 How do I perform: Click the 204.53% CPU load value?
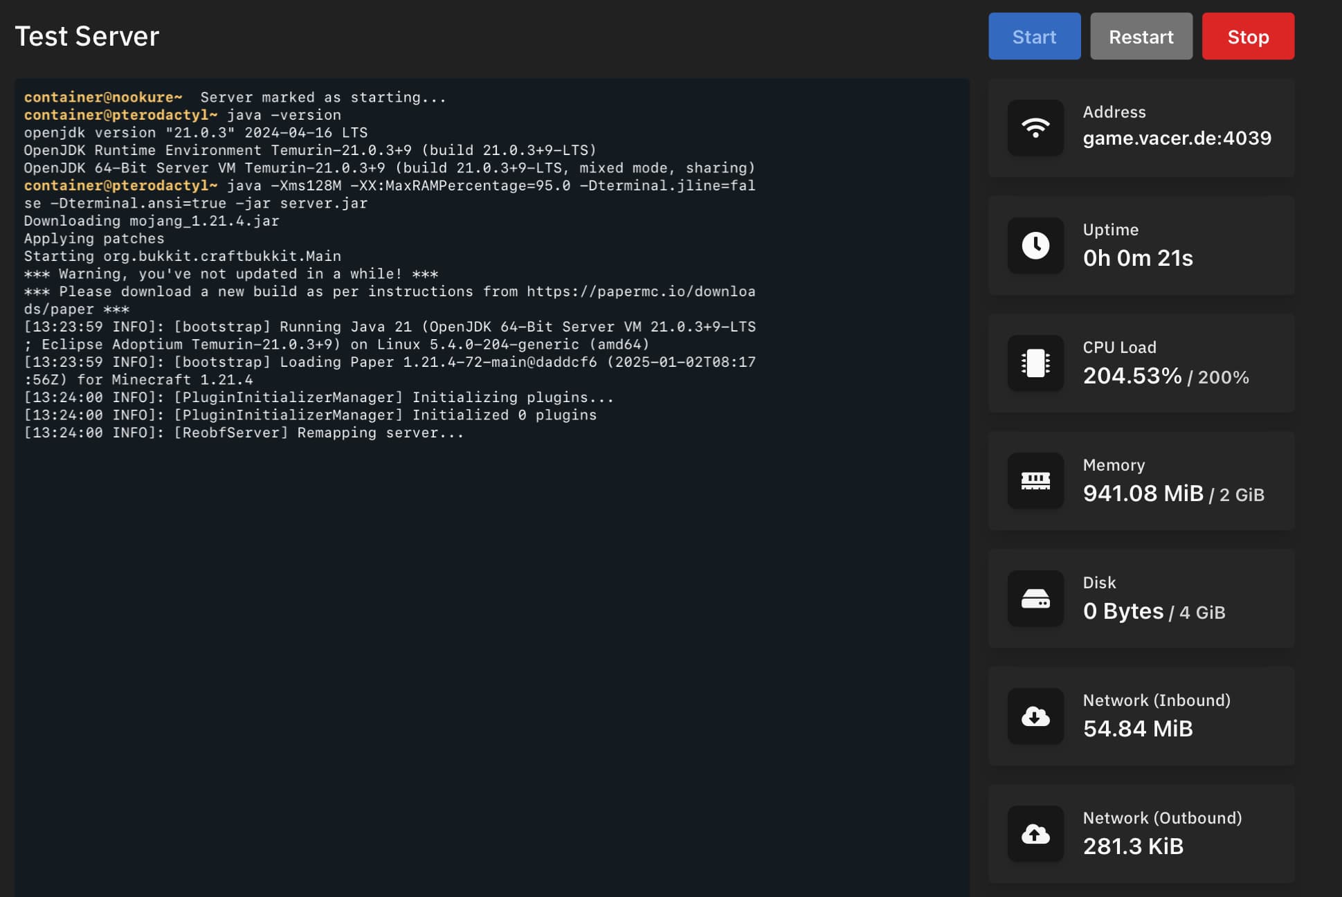click(1132, 376)
